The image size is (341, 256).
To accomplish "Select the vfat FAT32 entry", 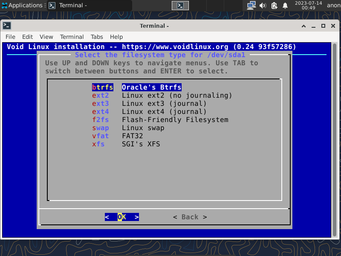I will [x=118, y=136].
